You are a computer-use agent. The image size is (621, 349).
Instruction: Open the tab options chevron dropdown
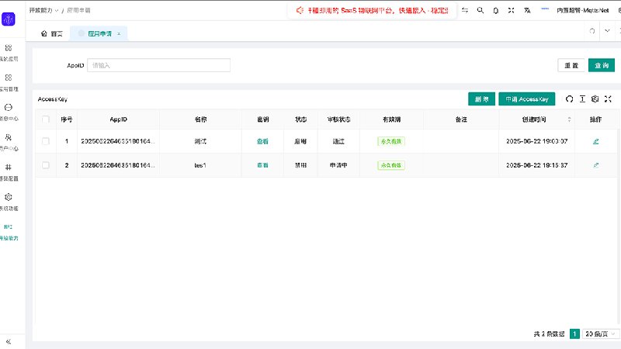pyautogui.click(x=607, y=31)
